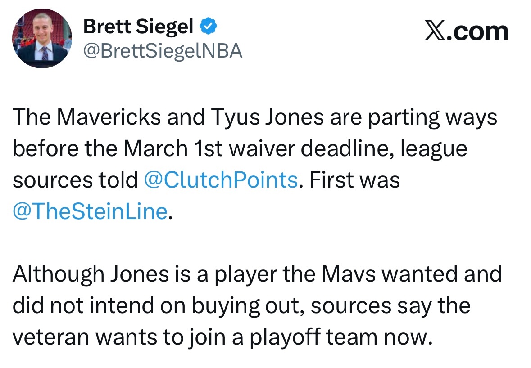531x368 pixels.
Task: Click the Brett Siegel display name
Action: tap(138, 27)
